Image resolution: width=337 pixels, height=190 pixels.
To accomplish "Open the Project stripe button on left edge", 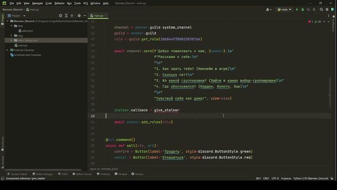I will point(2,20).
